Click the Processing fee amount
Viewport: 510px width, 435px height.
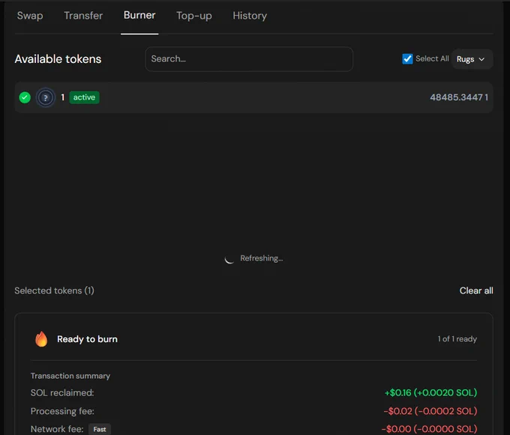pyautogui.click(x=430, y=411)
